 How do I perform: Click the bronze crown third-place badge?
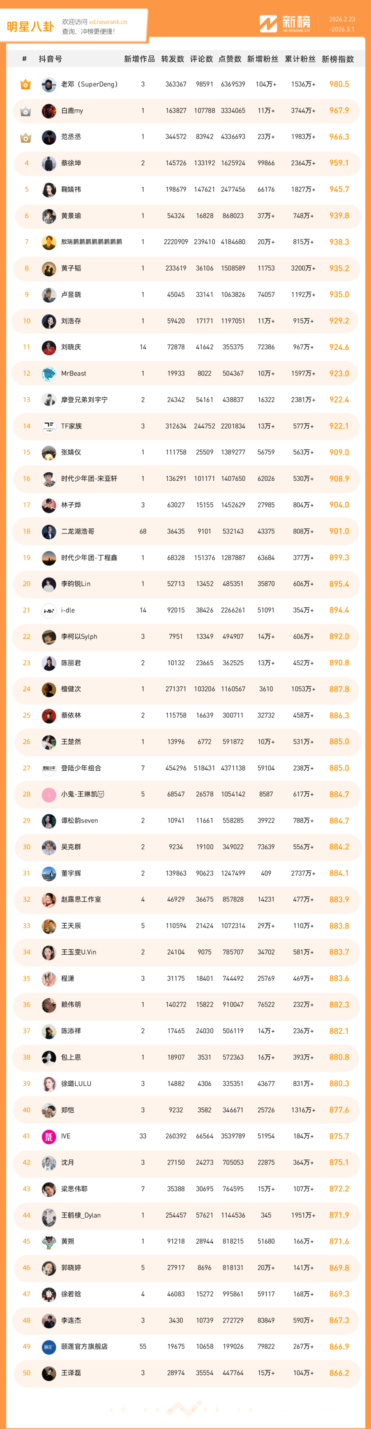25,137
